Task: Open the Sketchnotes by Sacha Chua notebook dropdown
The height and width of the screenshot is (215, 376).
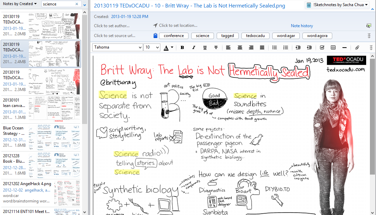Action: coord(337,5)
